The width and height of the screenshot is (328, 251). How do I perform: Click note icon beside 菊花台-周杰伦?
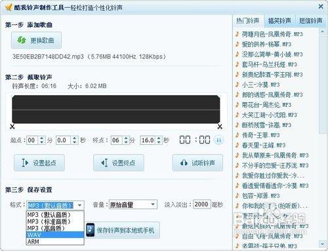(x=237, y=105)
